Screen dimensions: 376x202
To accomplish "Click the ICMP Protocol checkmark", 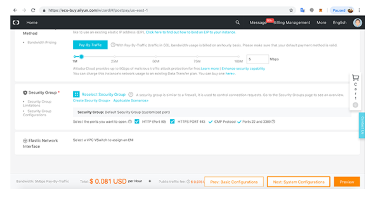I will coord(210,122).
